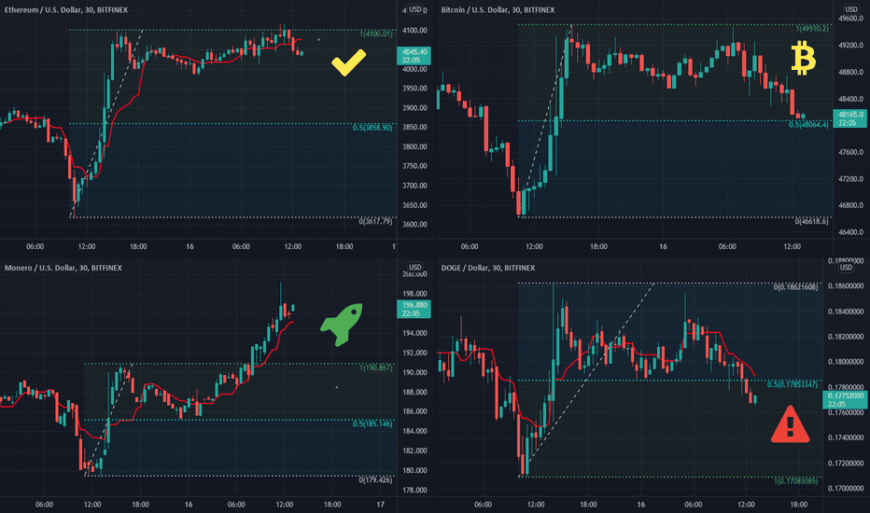Image resolution: width=870 pixels, height=513 pixels.
Task: Click the green rocket icon on Monero chart
Action: [x=342, y=324]
